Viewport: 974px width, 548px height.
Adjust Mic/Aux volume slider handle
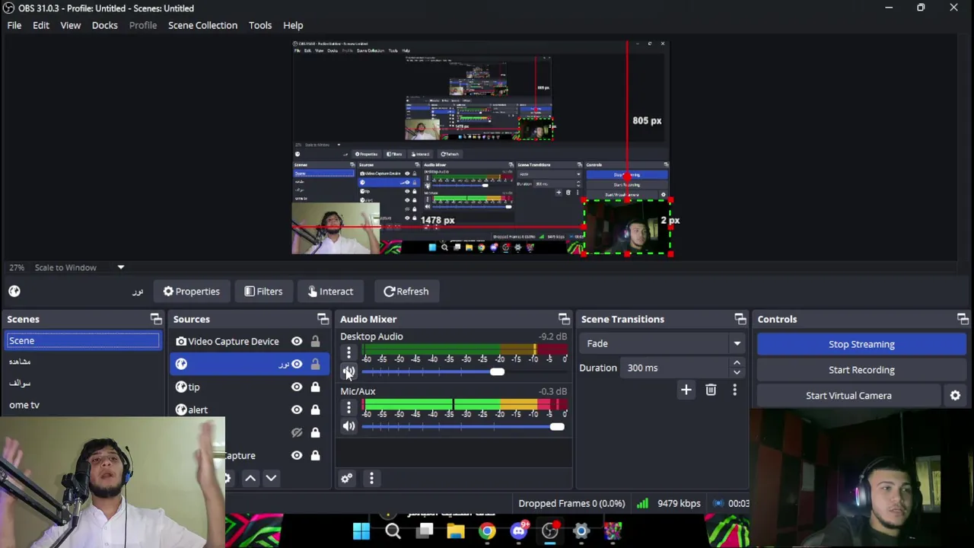pos(558,426)
